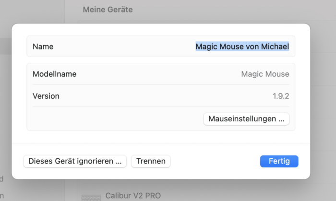Open Mauseinstellungen settings button
The image size is (336, 201).
(246, 119)
